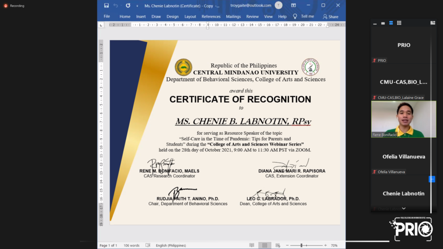This screenshot has width=443, height=249.
Task: Switch to Web Layout view
Action: [x=277, y=245]
